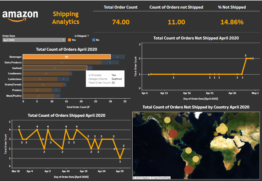
Task: Click the Amazon logo
Action: pos(20,16)
